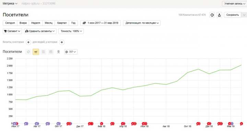Click the purple note marker under Окт 17
This screenshot has height=131, width=247.
pyautogui.click(x=58, y=124)
